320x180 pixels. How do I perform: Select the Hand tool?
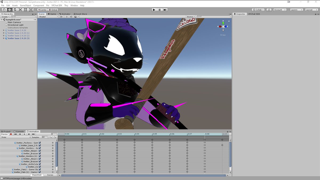(x=4, y=10)
